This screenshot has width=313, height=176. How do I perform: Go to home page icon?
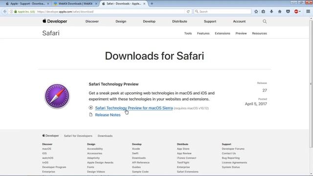click(x=280, y=12)
